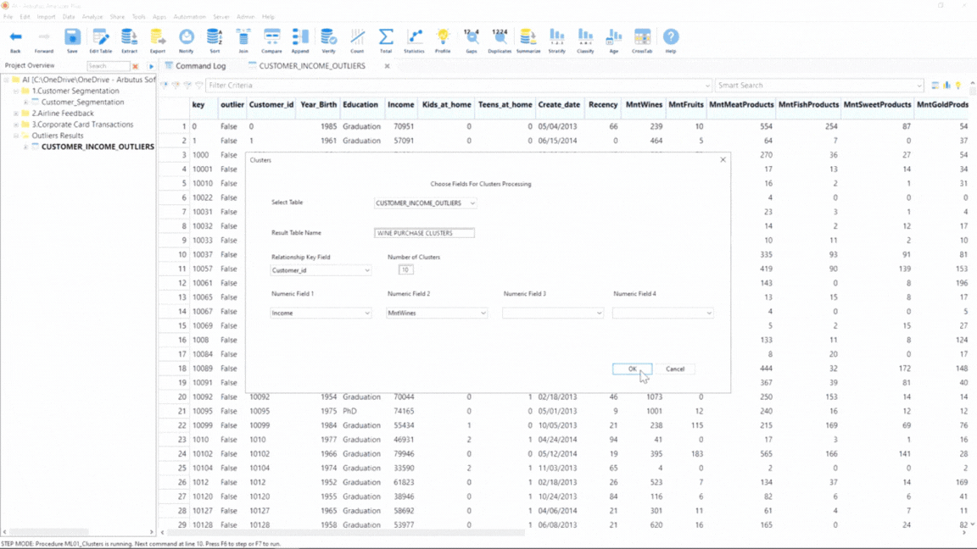Select the Append toolbar icon
The height and width of the screenshot is (549, 977).
pos(300,37)
